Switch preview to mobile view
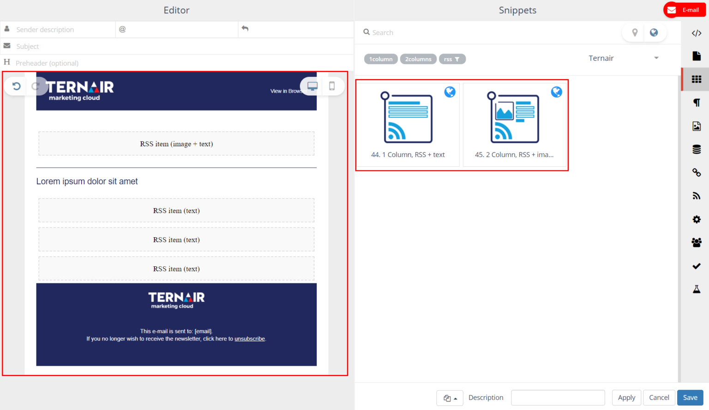This screenshot has height=410, width=709. point(332,86)
